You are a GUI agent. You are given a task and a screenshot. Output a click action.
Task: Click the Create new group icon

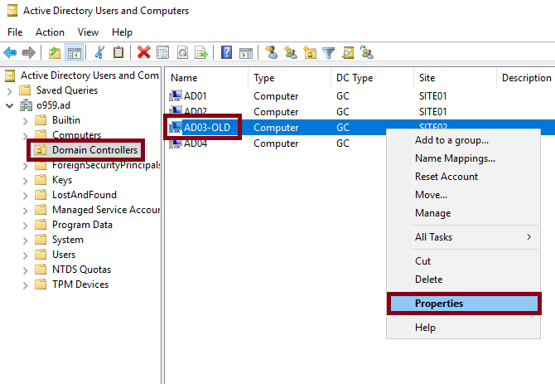[x=291, y=52]
